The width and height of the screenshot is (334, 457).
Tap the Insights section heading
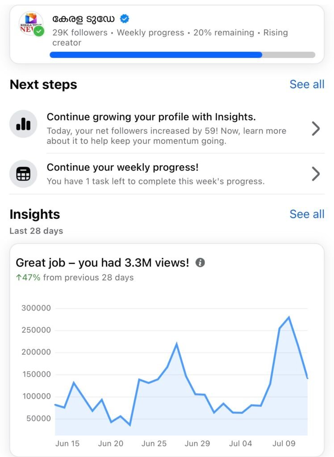coord(35,214)
